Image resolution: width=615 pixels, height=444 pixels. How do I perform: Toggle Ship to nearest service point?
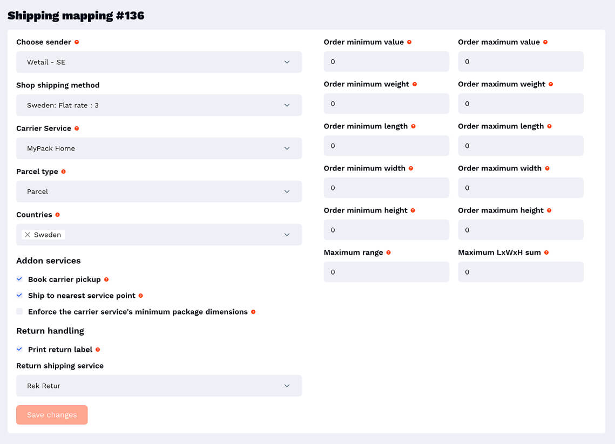pos(19,296)
